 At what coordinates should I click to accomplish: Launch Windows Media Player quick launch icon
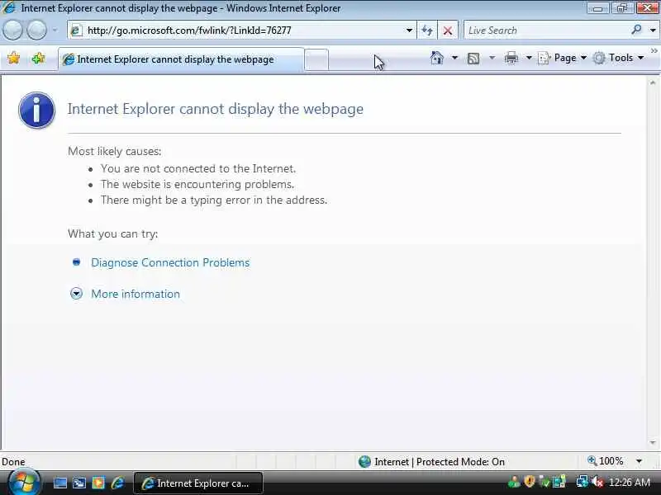98,483
